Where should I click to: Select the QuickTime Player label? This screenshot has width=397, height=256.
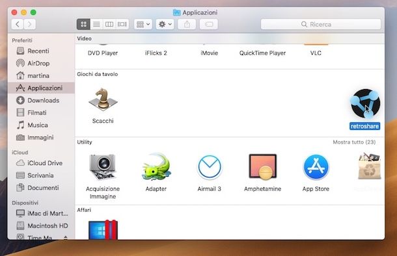tap(262, 53)
